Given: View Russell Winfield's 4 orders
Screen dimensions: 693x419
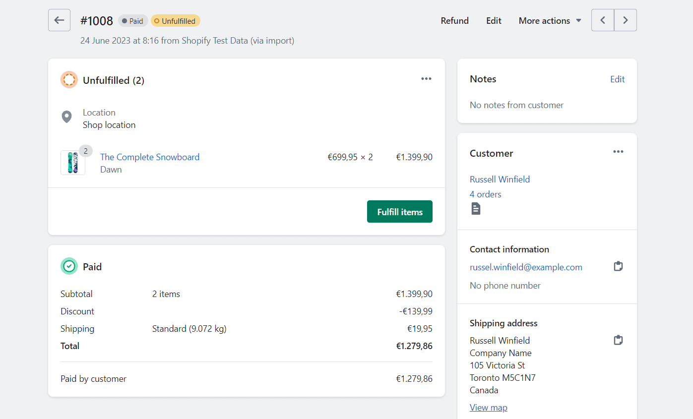Looking at the screenshot, I should (x=485, y=194).
